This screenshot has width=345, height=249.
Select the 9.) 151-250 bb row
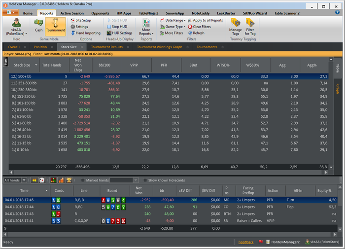[169, 97]
